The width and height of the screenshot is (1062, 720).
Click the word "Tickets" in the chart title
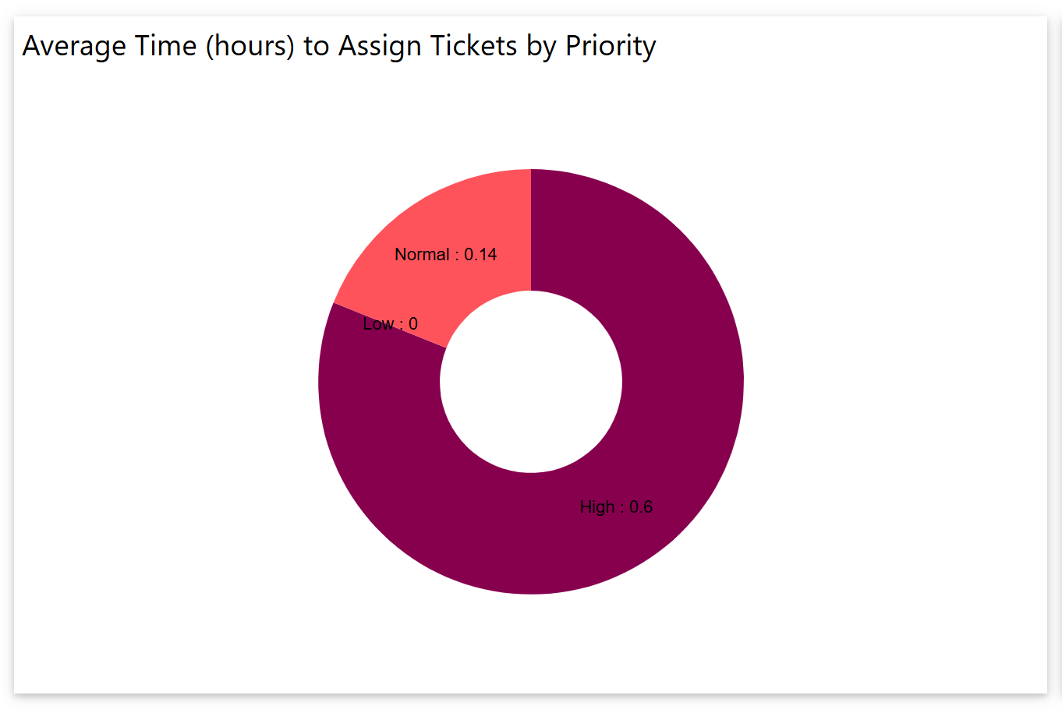[474, 46]
